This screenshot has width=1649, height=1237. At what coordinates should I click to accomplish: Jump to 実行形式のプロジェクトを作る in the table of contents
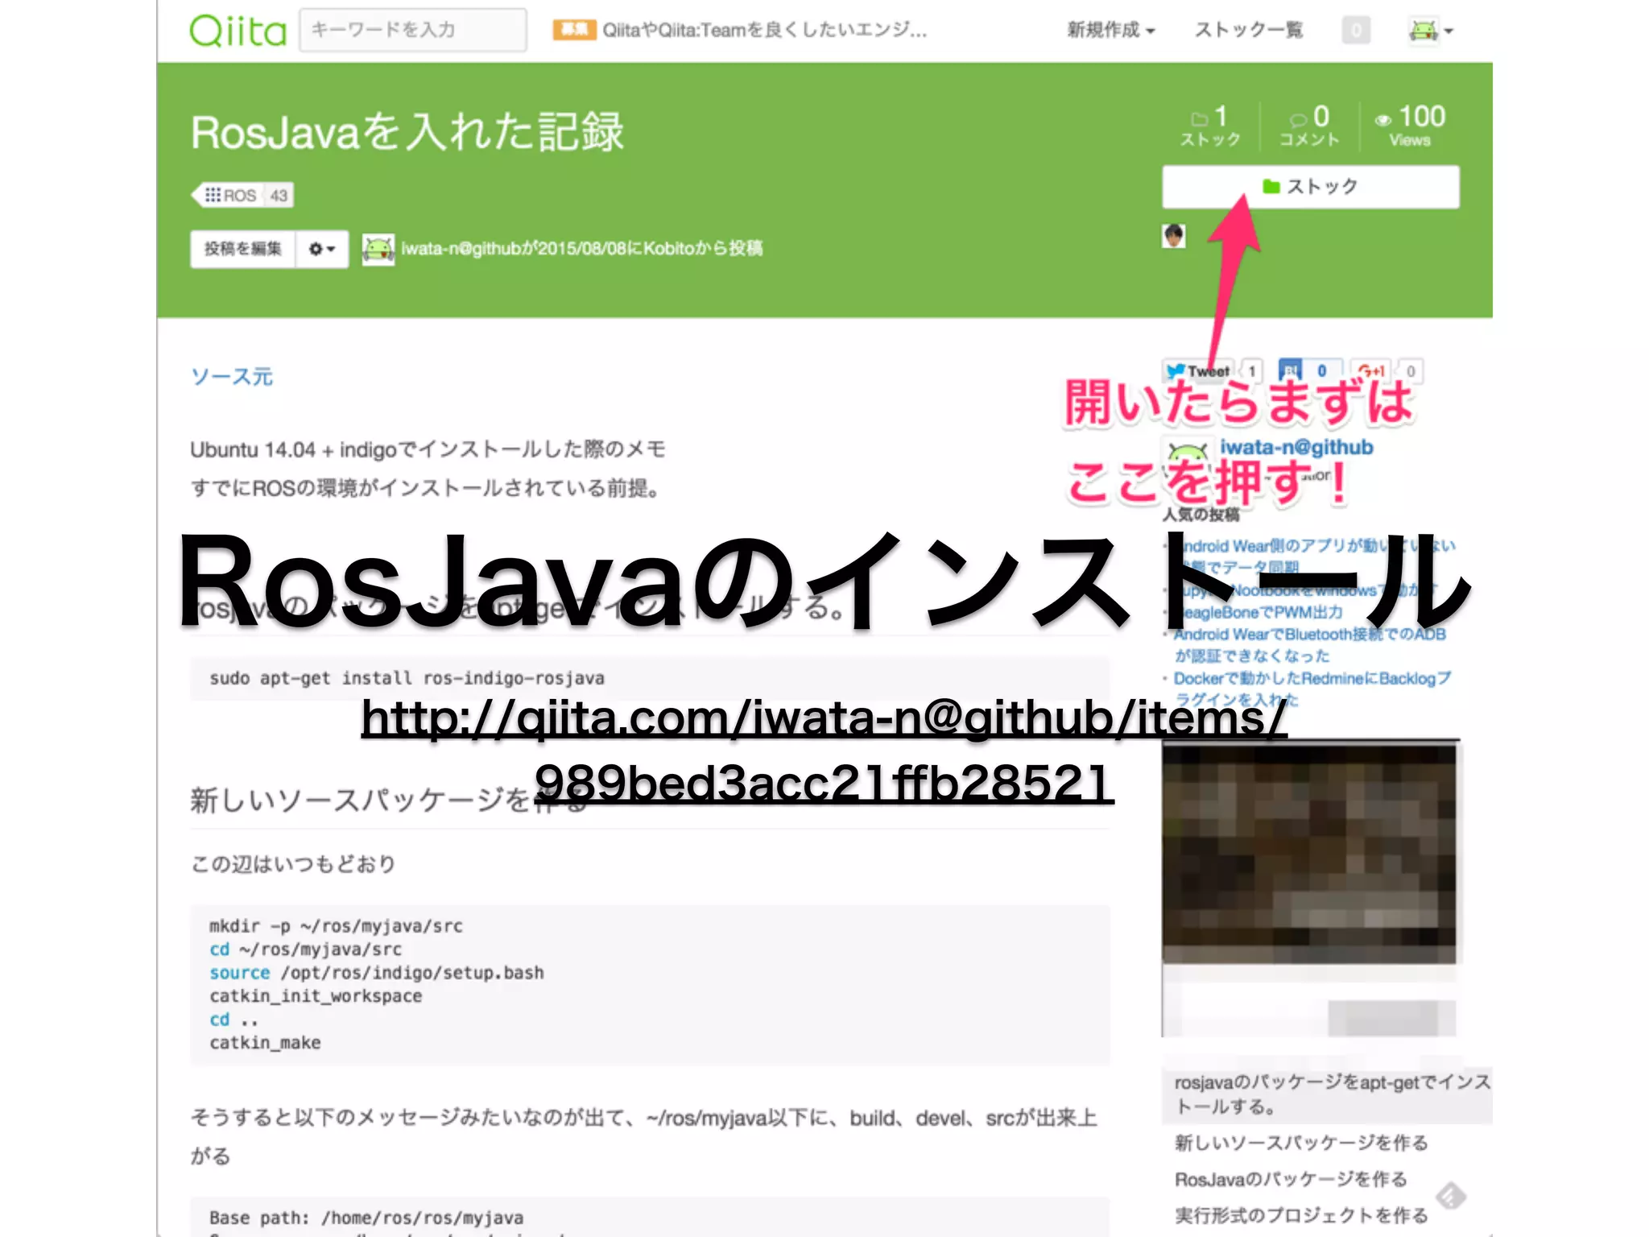tap(1301, 1215)
